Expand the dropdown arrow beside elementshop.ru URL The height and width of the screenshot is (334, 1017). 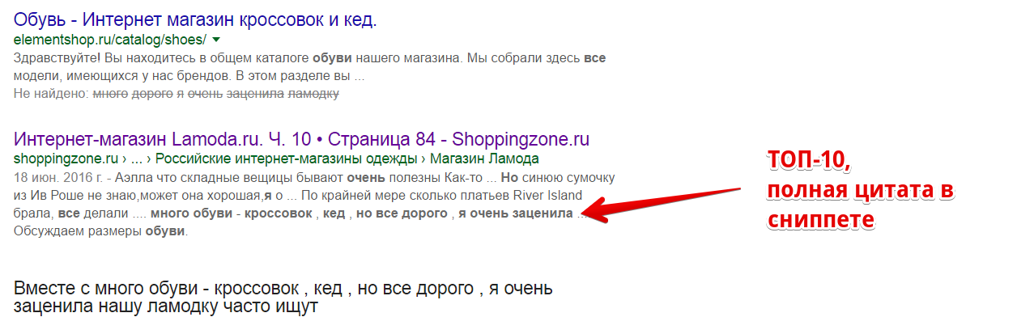[216, 40]
